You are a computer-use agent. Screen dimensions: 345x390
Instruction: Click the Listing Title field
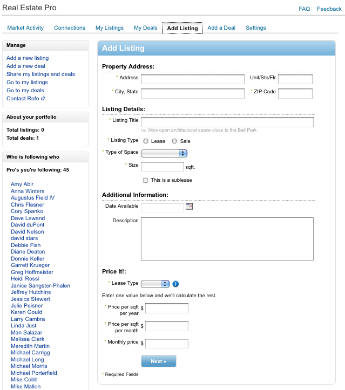coord(227,122)
